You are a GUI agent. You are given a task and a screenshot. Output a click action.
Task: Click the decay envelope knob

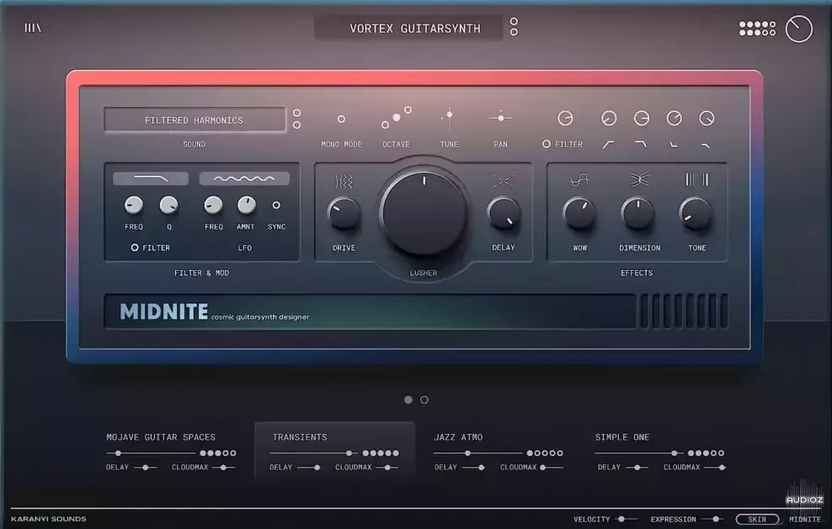642,119
